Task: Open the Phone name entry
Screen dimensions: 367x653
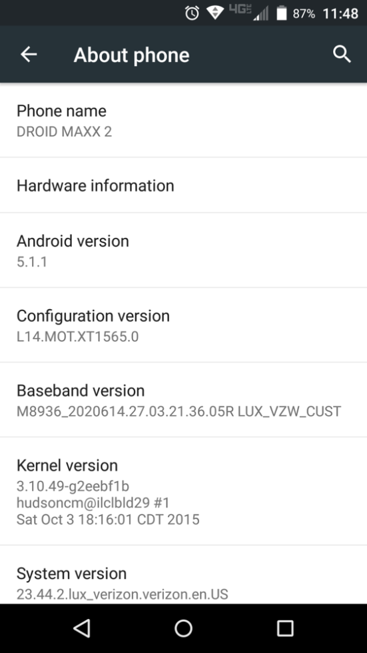Action: 184,121
